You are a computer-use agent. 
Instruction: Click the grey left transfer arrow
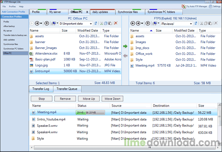point(125,56)
